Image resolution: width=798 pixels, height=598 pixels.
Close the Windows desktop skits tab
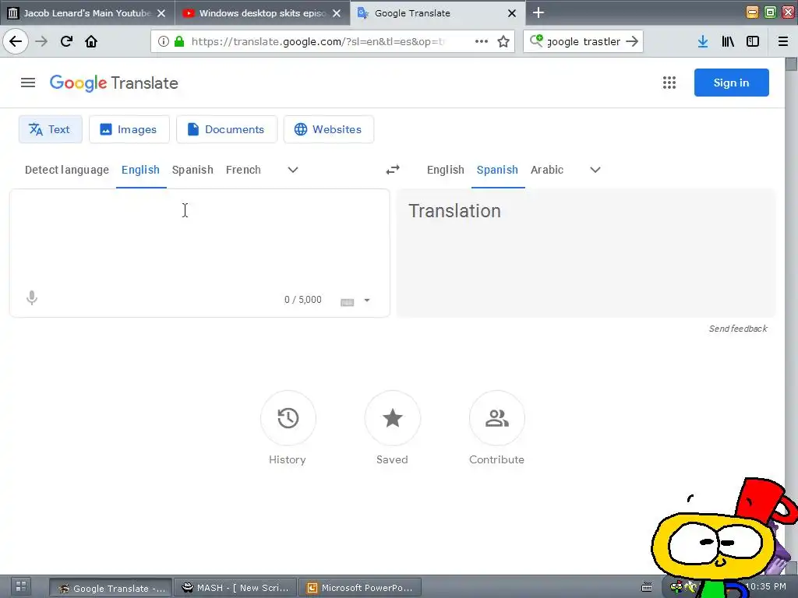(x=337, y=13)
